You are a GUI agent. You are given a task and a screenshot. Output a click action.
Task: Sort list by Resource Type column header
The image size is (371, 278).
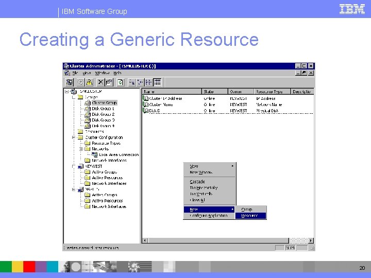click(273, 92)
